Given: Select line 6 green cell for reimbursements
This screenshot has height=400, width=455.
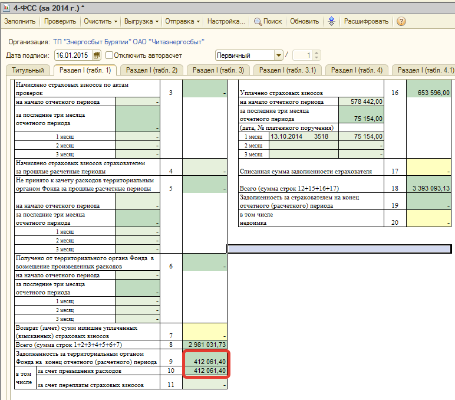Looking at the screenshot, I should 205,263.
